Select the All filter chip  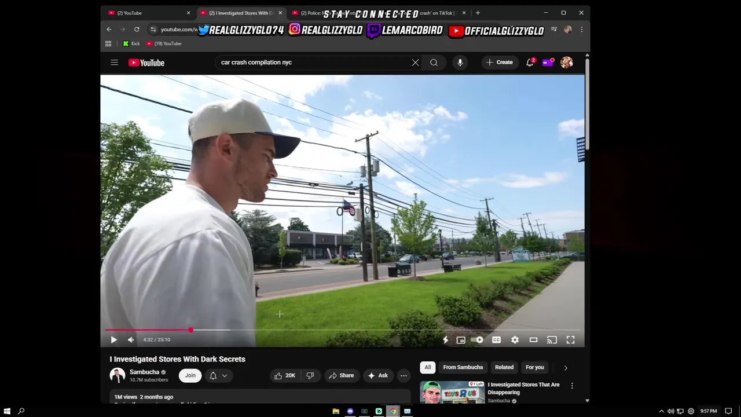coord(428,367)
